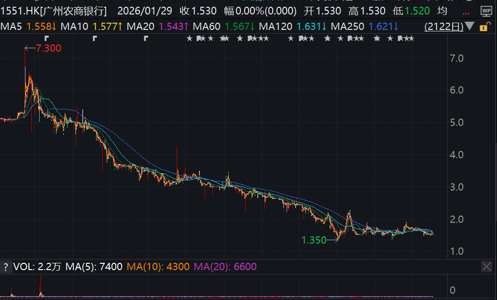Open the question mark help beside VOL
This screenshot has width=497, height=300.
click(x=6, y=267)
